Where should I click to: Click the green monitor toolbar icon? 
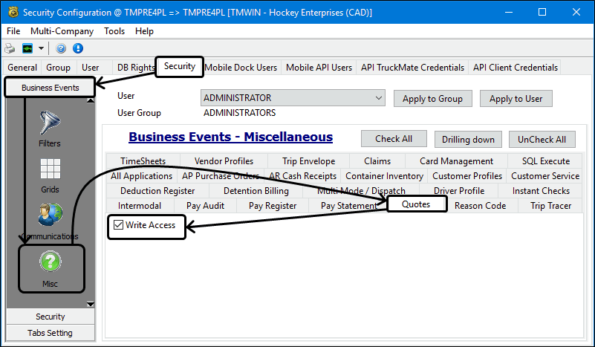coord(27,48)
